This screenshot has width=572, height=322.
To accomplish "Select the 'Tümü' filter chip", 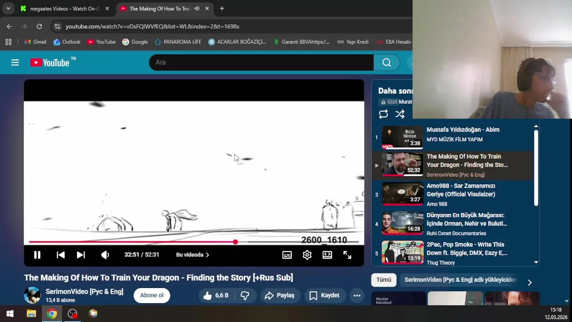I will pyautogui.click(x=383, y=280).
